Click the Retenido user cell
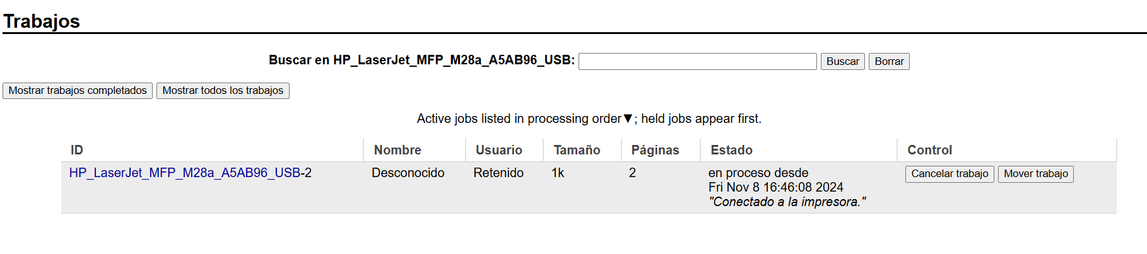The image size is (1147, 254). (x=498, y=173)
